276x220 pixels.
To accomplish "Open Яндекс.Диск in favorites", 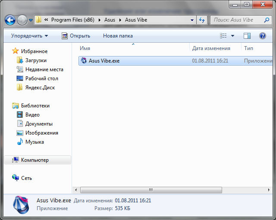I will pos(40,88).
